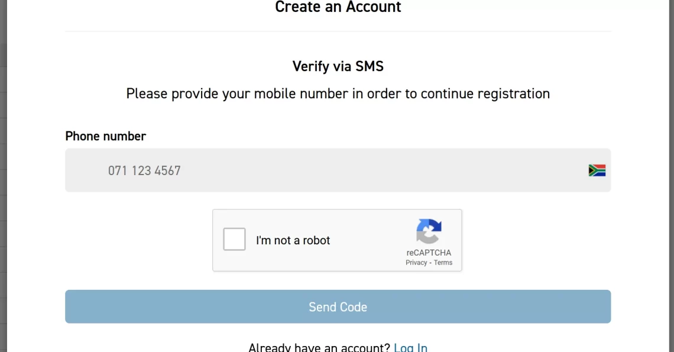Click the "I'm not a robot" label text
The image size is (674, 352).
(293, 240)
